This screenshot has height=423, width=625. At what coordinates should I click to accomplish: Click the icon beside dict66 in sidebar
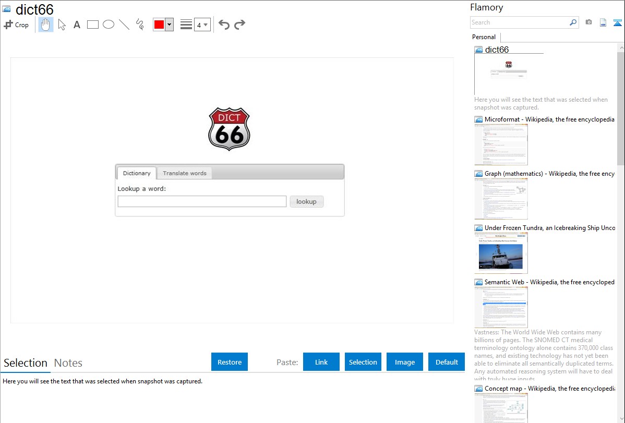(x=478, y=50)
